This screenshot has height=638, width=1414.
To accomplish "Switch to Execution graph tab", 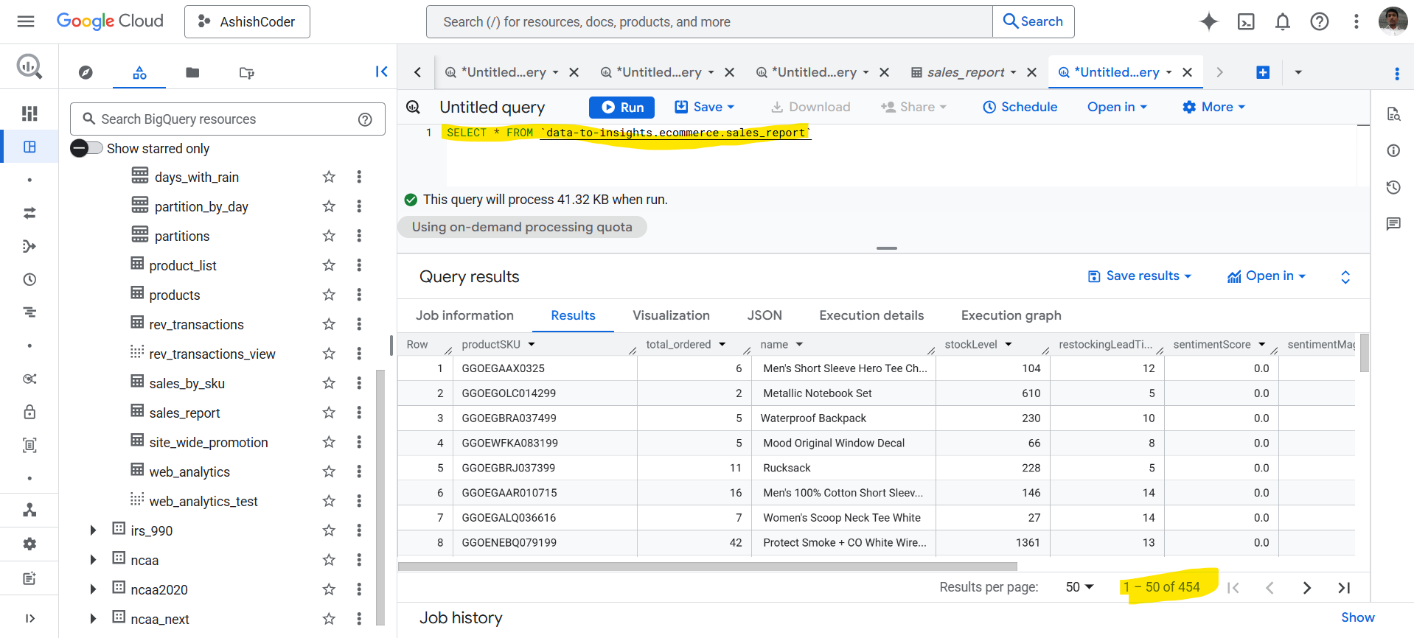I will point(1011,315).
